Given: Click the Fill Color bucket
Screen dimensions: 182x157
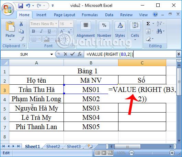Looking at the screenshot, I should (47, 39).
